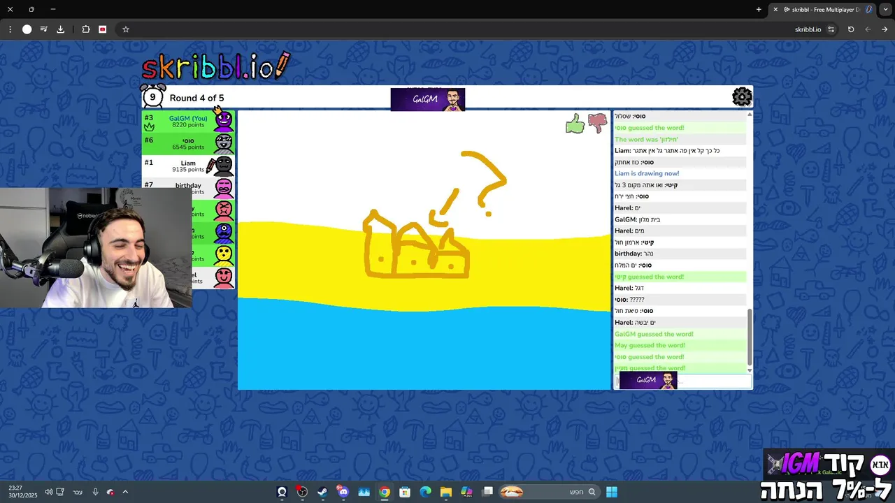This screenshot has height=503, width=895.
Task: Click the round timer clock icon
Action: (153, 96)
